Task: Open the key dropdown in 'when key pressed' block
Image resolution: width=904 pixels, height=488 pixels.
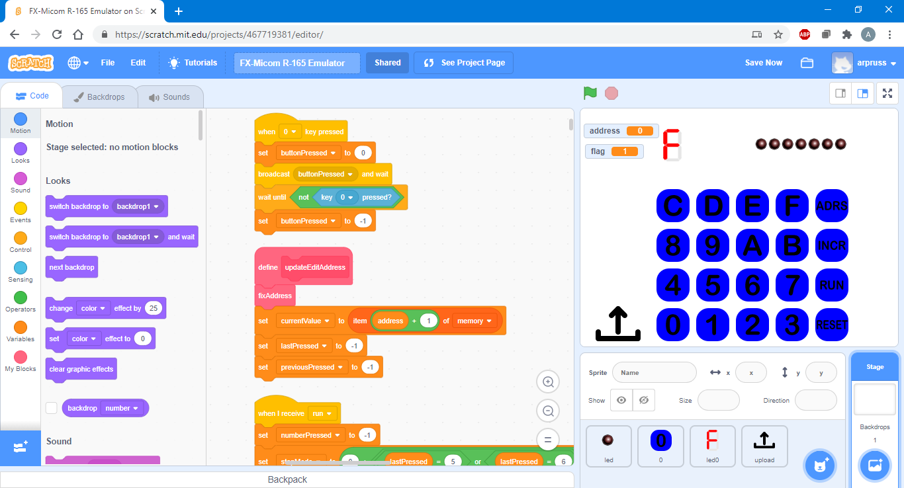Action: pyautogui.click(x=290, y=132)
